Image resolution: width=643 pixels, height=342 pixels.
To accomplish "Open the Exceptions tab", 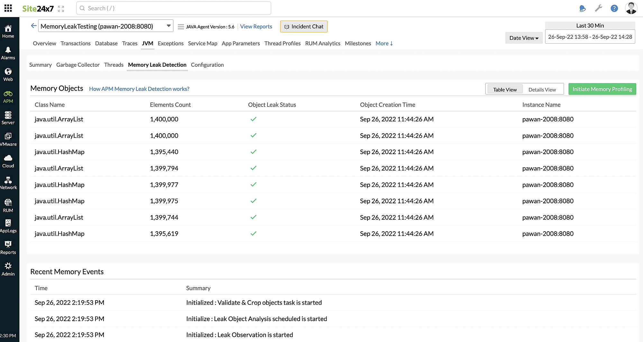I will [171, 43].
